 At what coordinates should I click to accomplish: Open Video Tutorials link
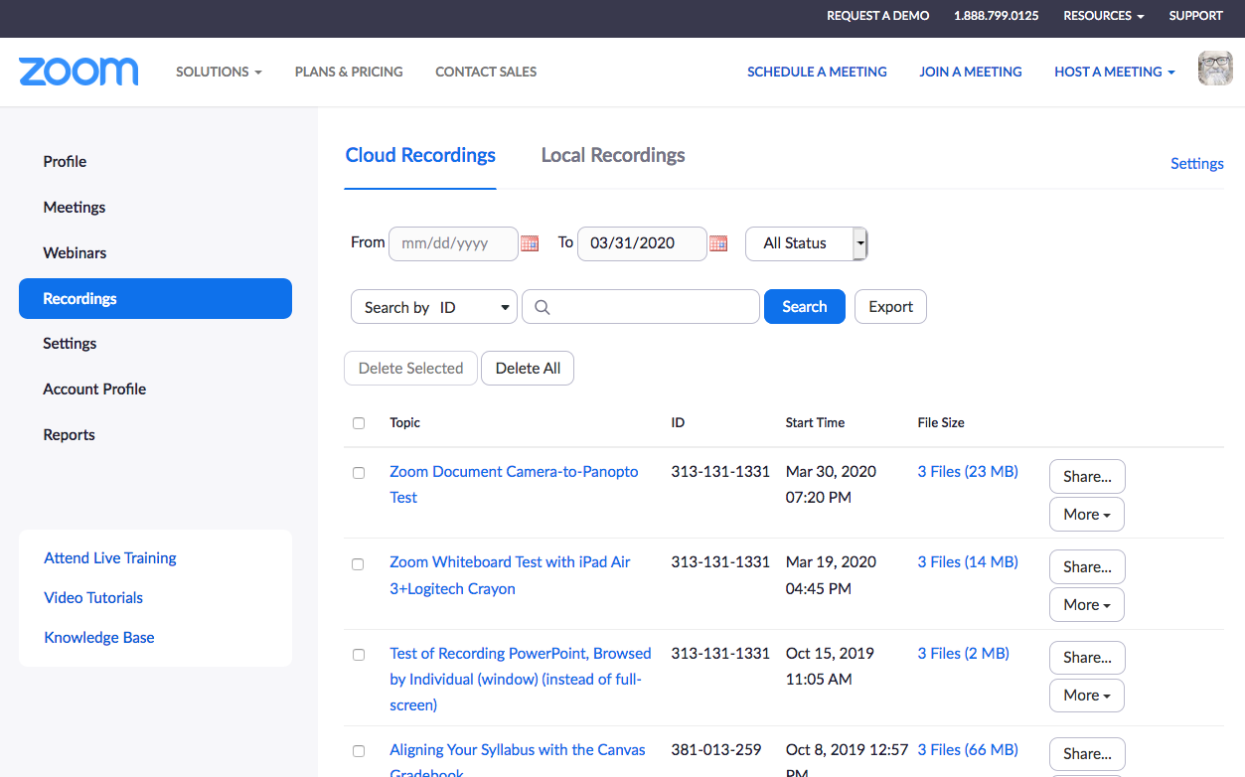[93, 598]
